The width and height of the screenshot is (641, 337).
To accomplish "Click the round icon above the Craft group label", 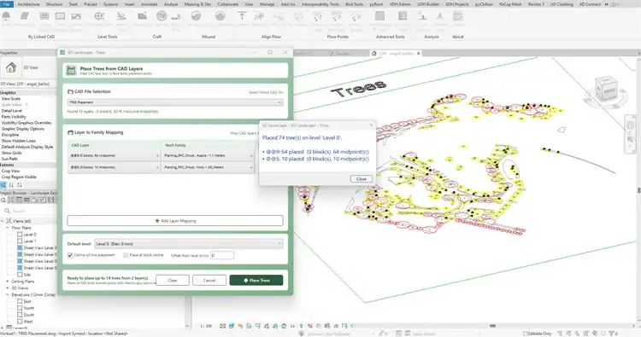I will pos(162,16).
